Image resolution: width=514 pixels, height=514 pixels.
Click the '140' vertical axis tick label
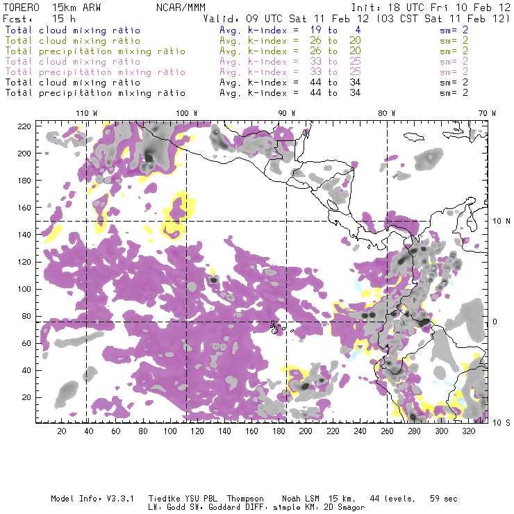pos(24,235)
